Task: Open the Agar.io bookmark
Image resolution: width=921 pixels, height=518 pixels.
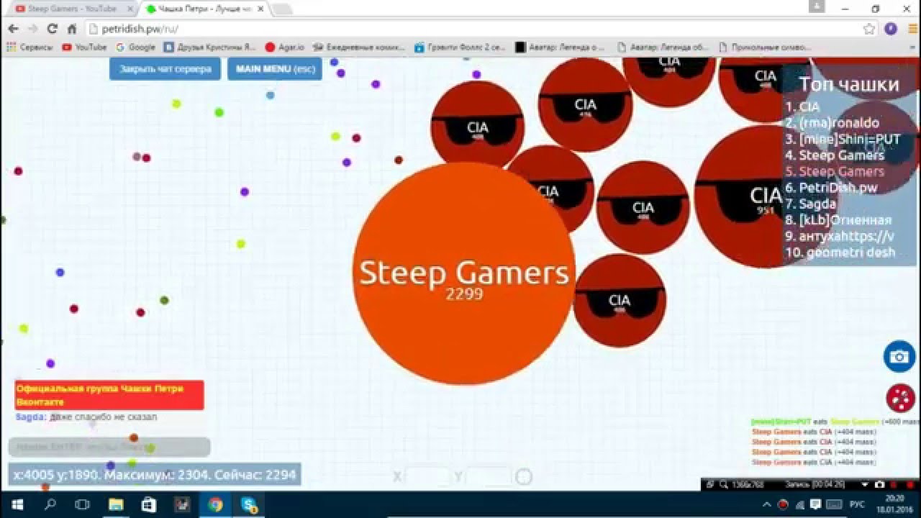Action: [285, 47]
